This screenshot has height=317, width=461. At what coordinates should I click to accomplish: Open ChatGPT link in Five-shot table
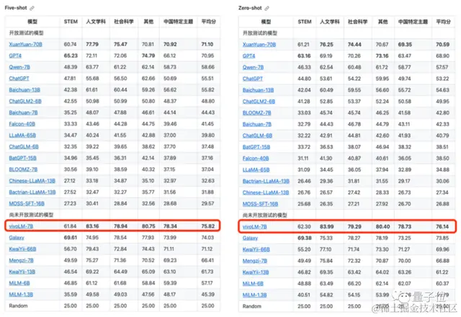tap(19, 79)
